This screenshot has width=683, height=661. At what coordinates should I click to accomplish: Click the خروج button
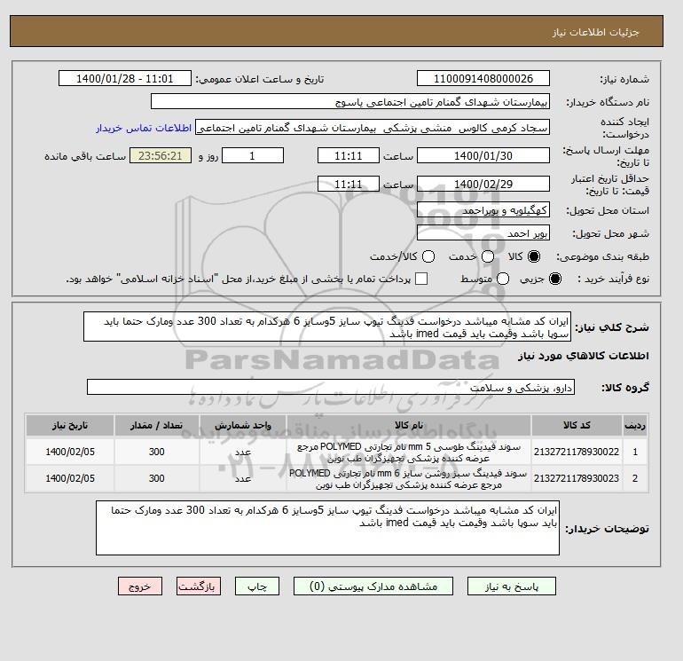pyautogui.click(x=140, y=586)
